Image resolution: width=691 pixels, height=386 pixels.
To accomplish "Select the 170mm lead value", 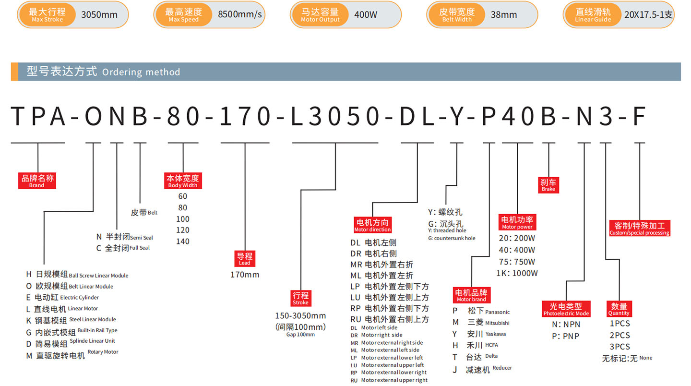I will tap(245, 275).
